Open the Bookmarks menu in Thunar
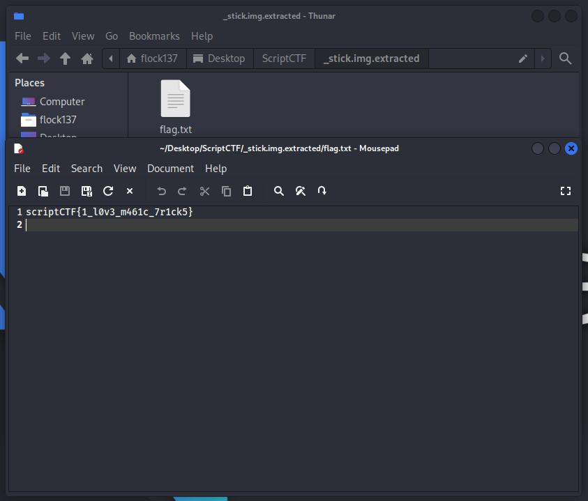Viewport: 588px width, 501px height. (154, 36)
